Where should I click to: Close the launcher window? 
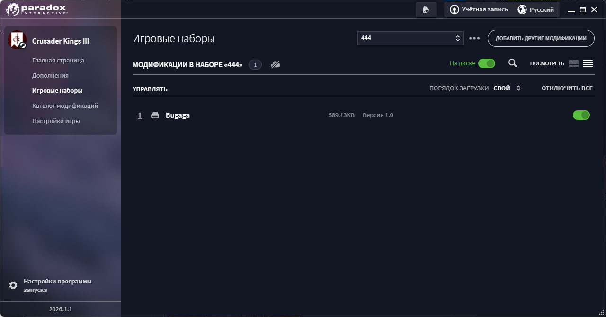click(594, 9)
